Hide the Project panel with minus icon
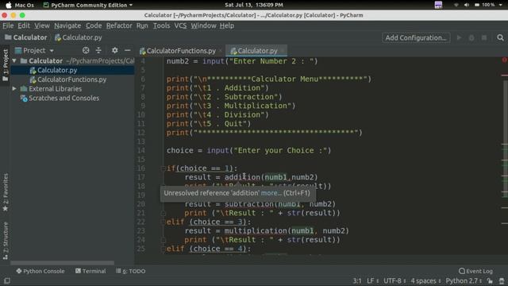The width and height of the screenshot is (508, 286). click(x=128, y=50)
